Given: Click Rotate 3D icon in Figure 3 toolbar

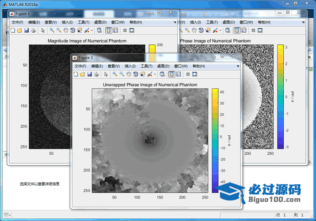Looking at the screenshot, I should click(x=135, y=74).
